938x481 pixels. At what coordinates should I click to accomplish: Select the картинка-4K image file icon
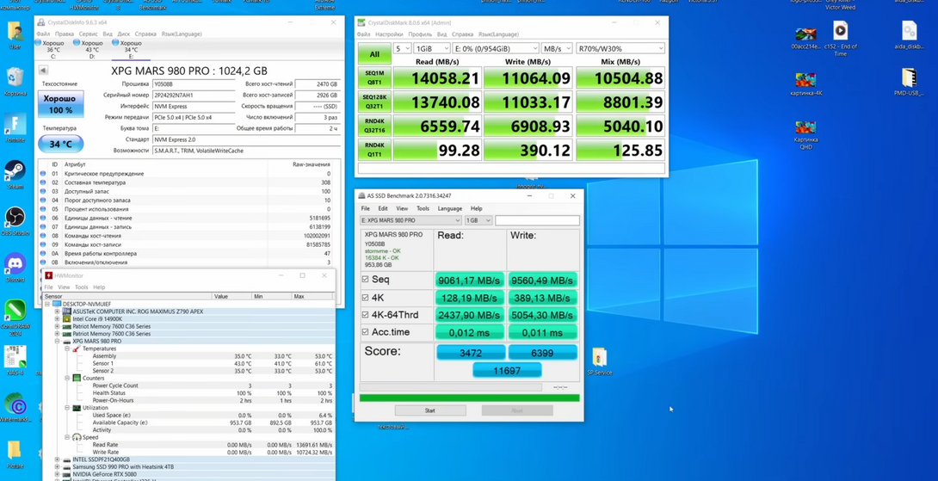coord(805,83)
